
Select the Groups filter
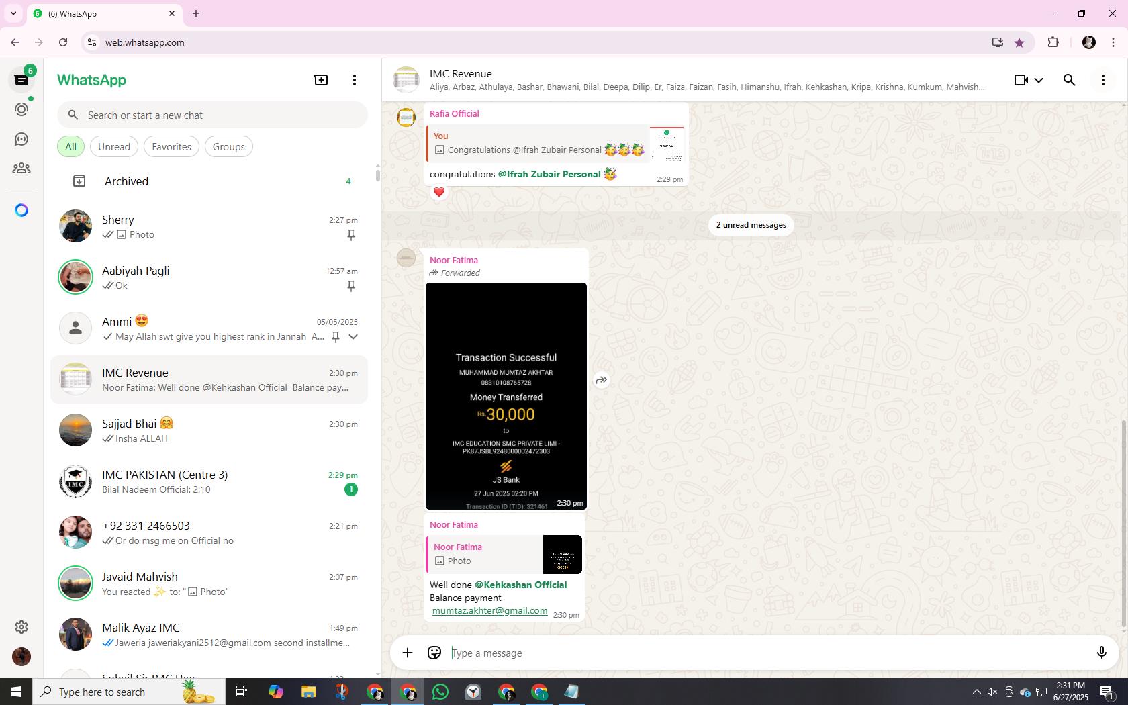(x=229, y=147)
